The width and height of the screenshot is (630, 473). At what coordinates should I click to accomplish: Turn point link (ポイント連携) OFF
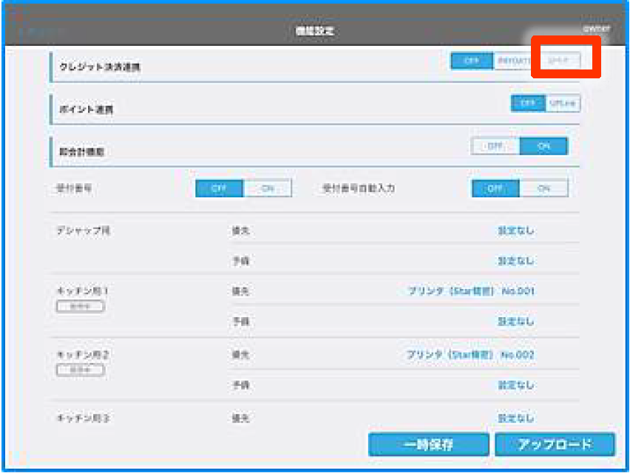coord(528,103)
